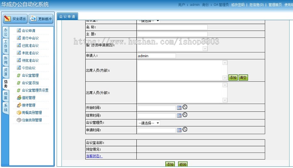Screen dimensions: 293x168
Task: Open 未批准会议 in the sidebar
Action: [x=30, y=53]
